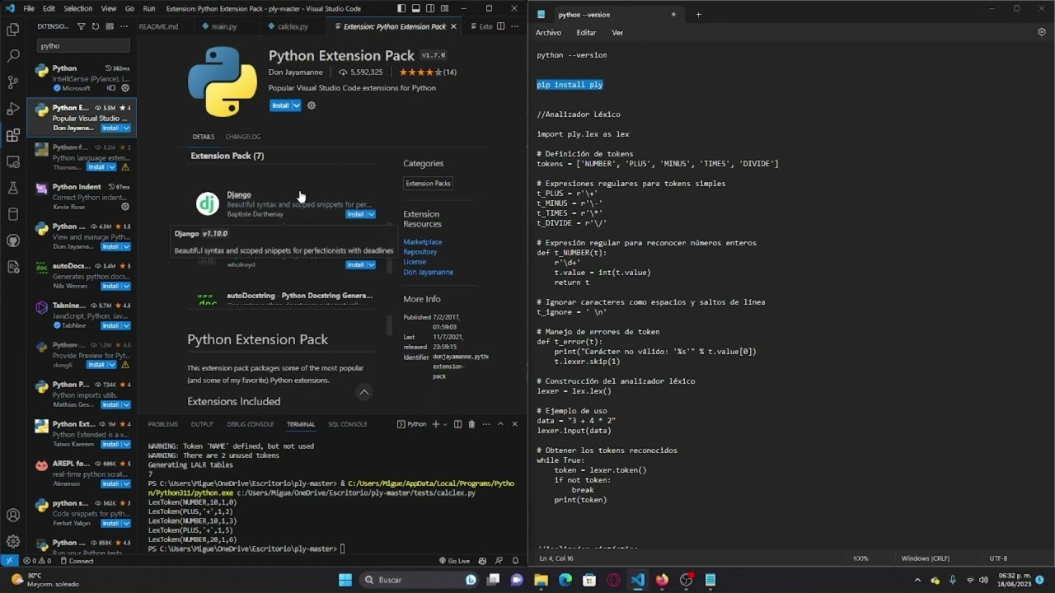Screen dimensions: 1055x593
Task: Split the editor to the right
Action: 500,26
